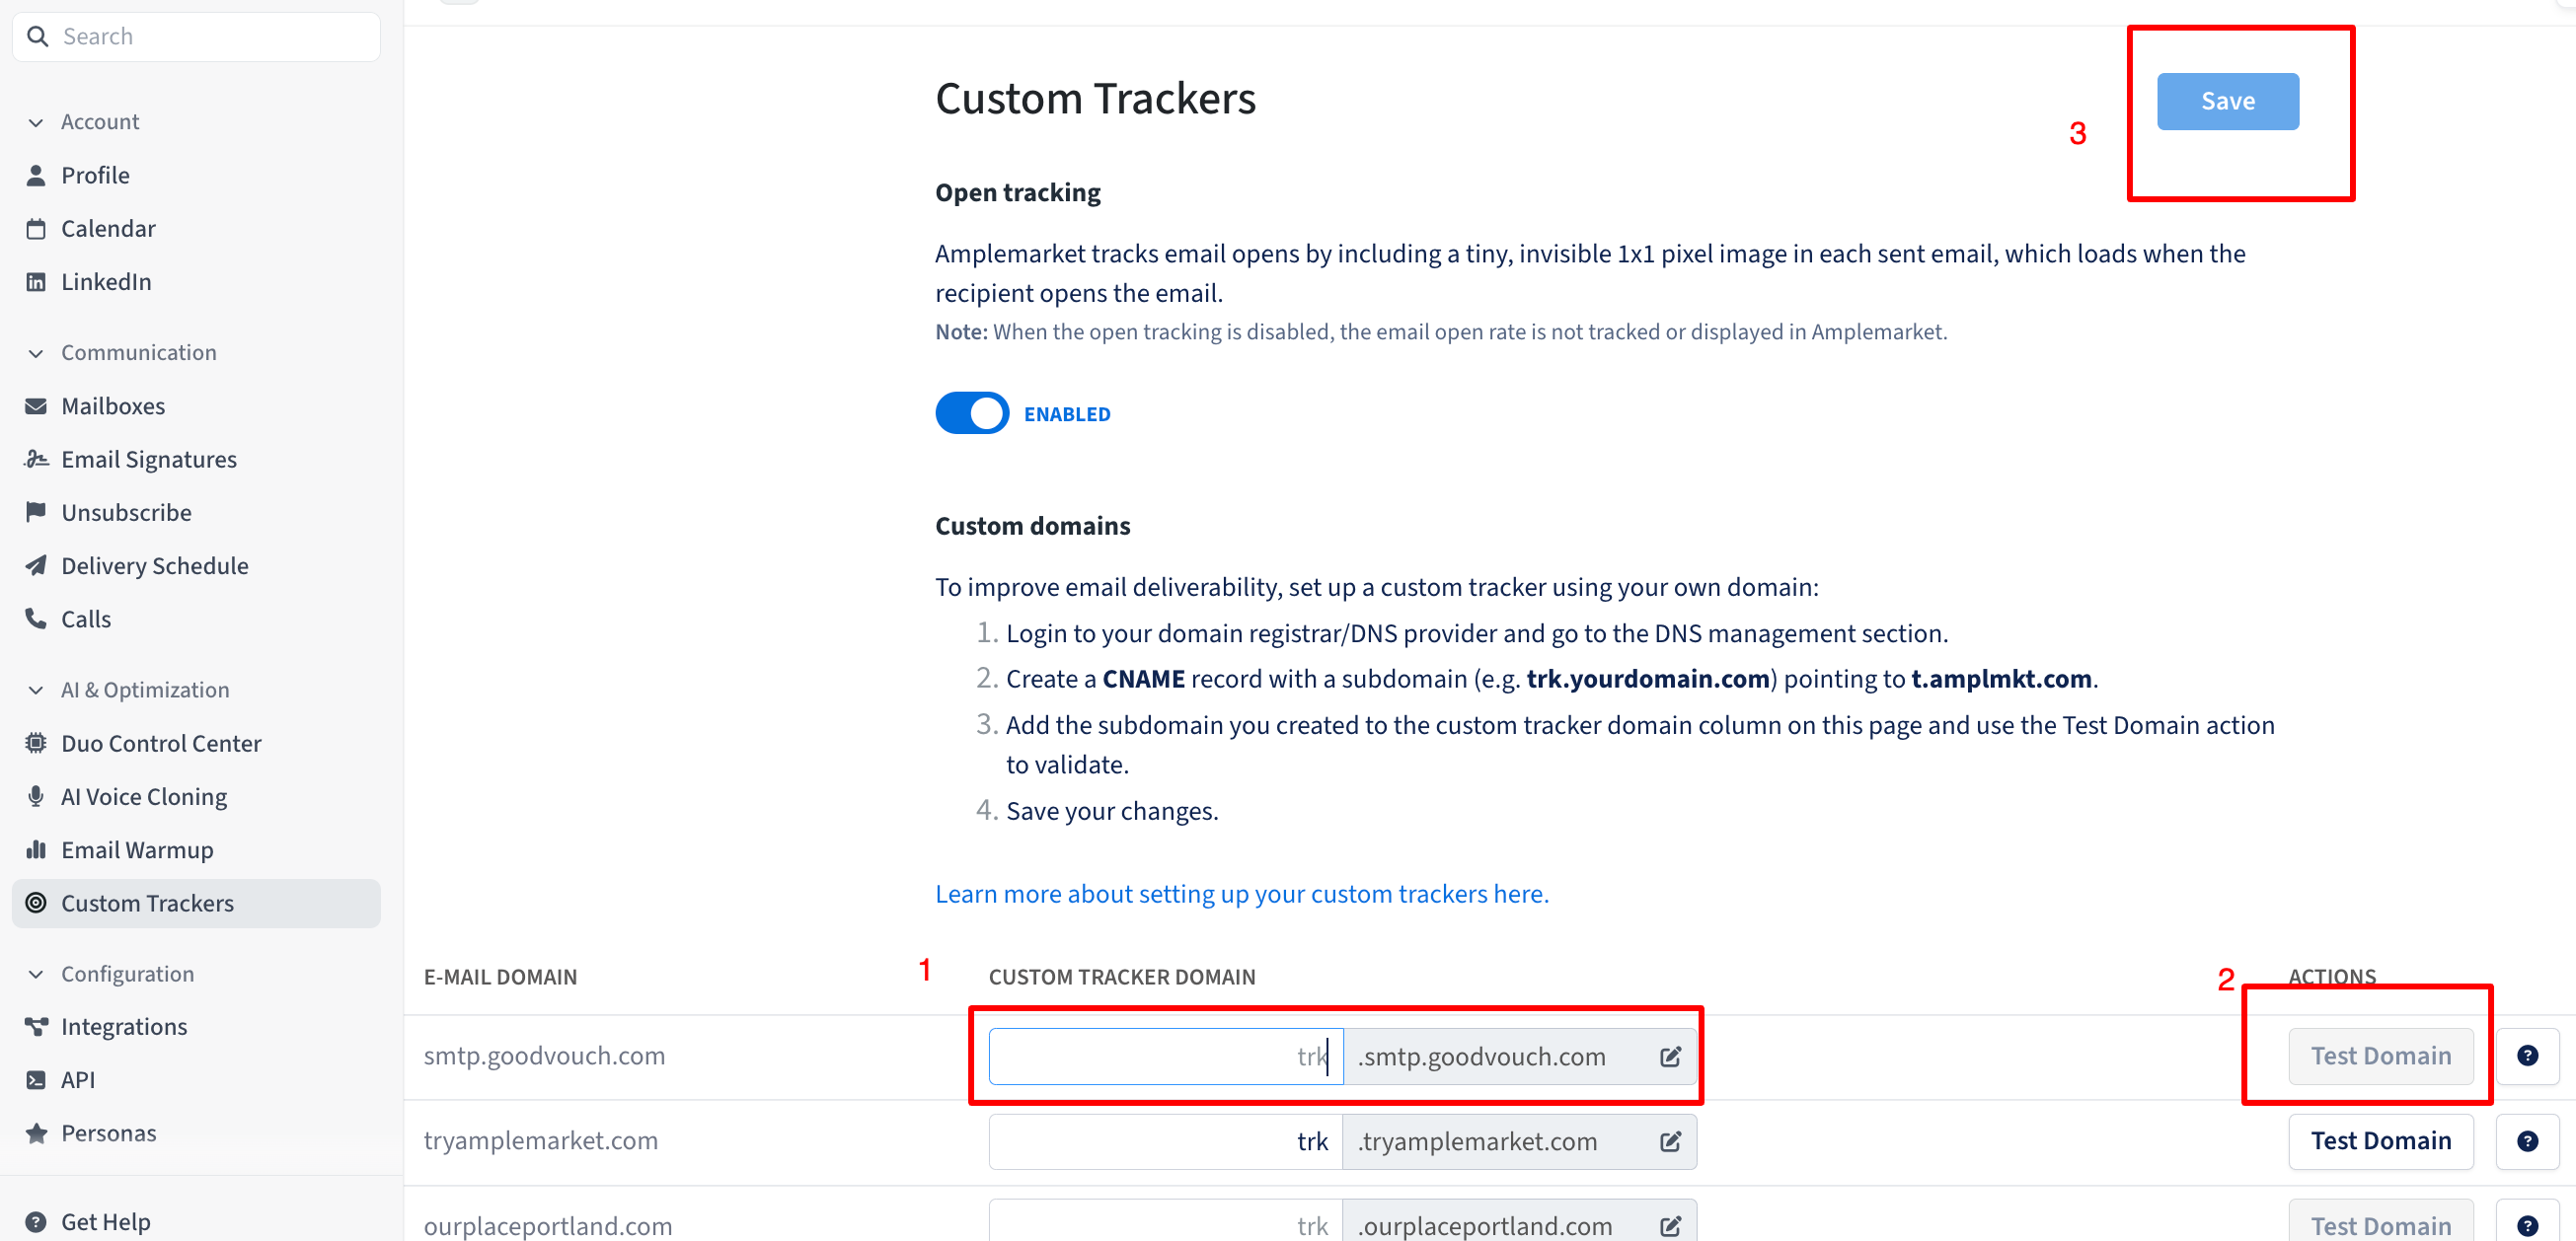Viewport: 2576px width, 1241px height.
Task: Select Delivery Schedule in sidebar
Action: tap(154, 565)
